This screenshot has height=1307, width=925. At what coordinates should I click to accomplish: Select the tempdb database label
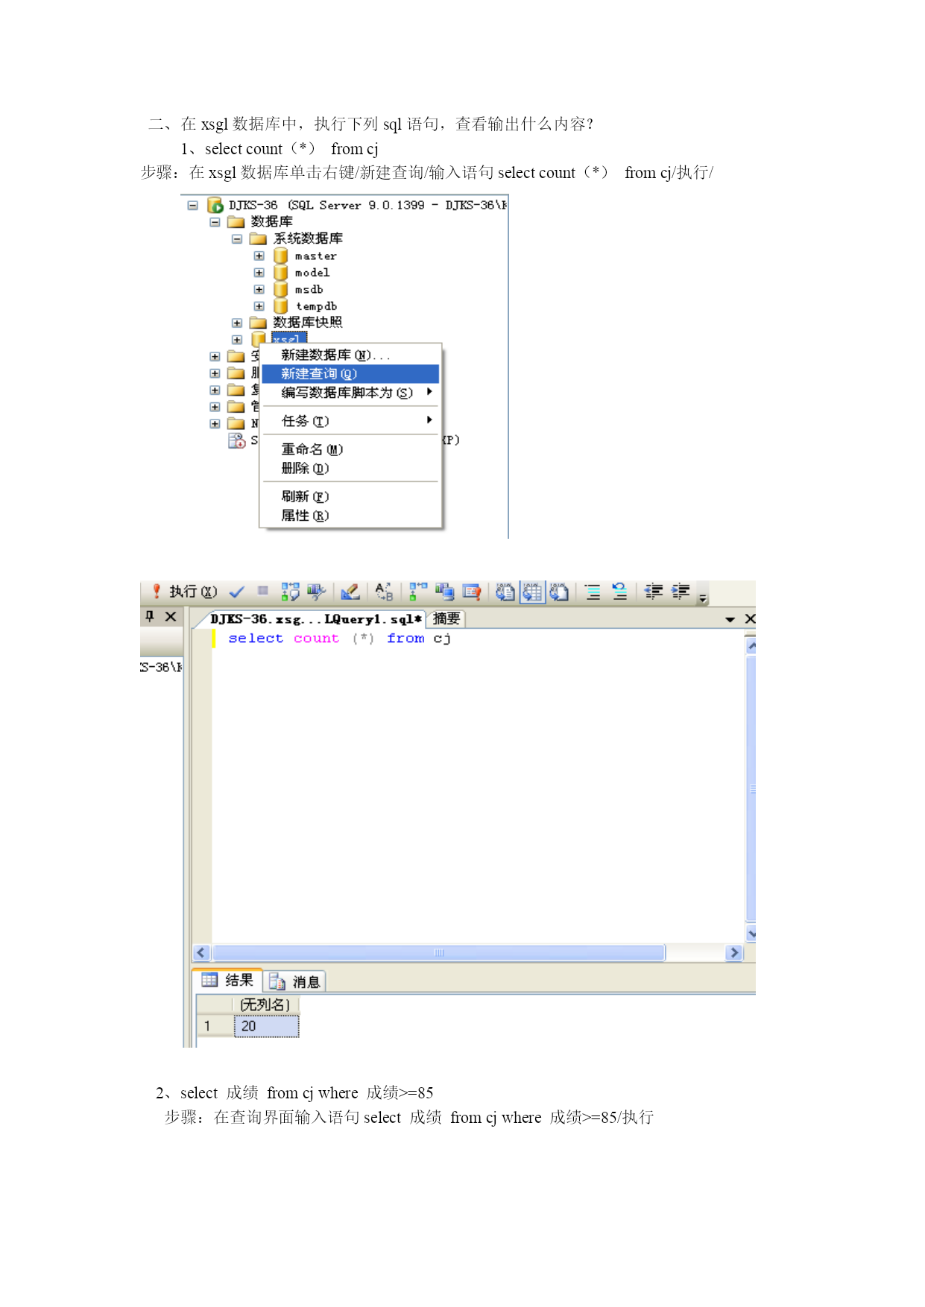(316, 306)
